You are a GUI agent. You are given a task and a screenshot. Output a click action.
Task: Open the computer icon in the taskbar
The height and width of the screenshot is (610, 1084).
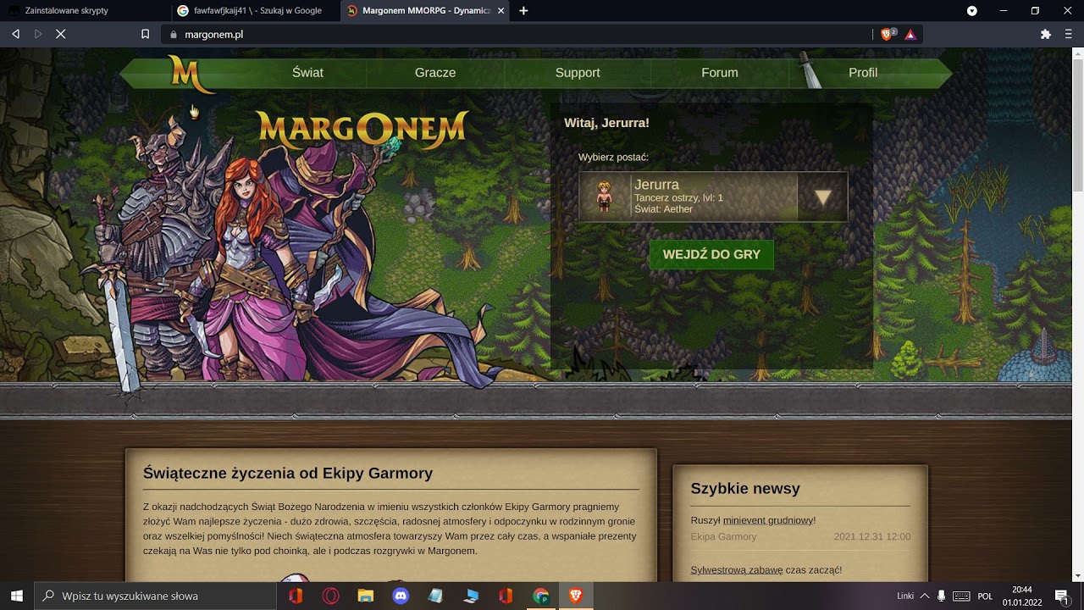pyautogui.click(x=471, y=596)
